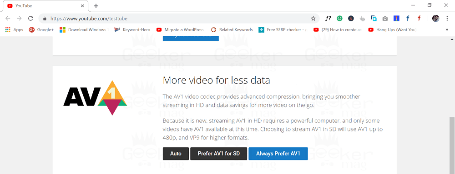This screenshot has height=174, width=455.
Task: Close the YouTube tab
Action: click(82, 6)
